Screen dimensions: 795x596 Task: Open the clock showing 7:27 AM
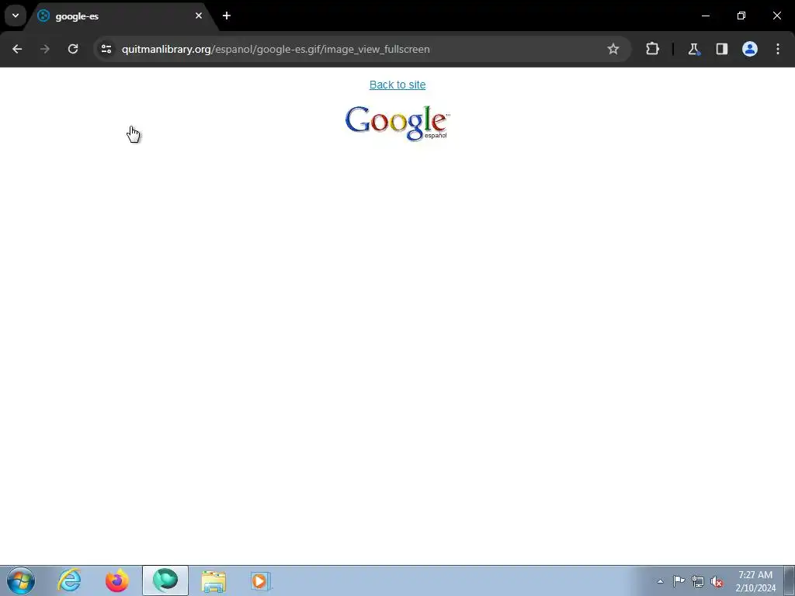click(x=755, y=581)
